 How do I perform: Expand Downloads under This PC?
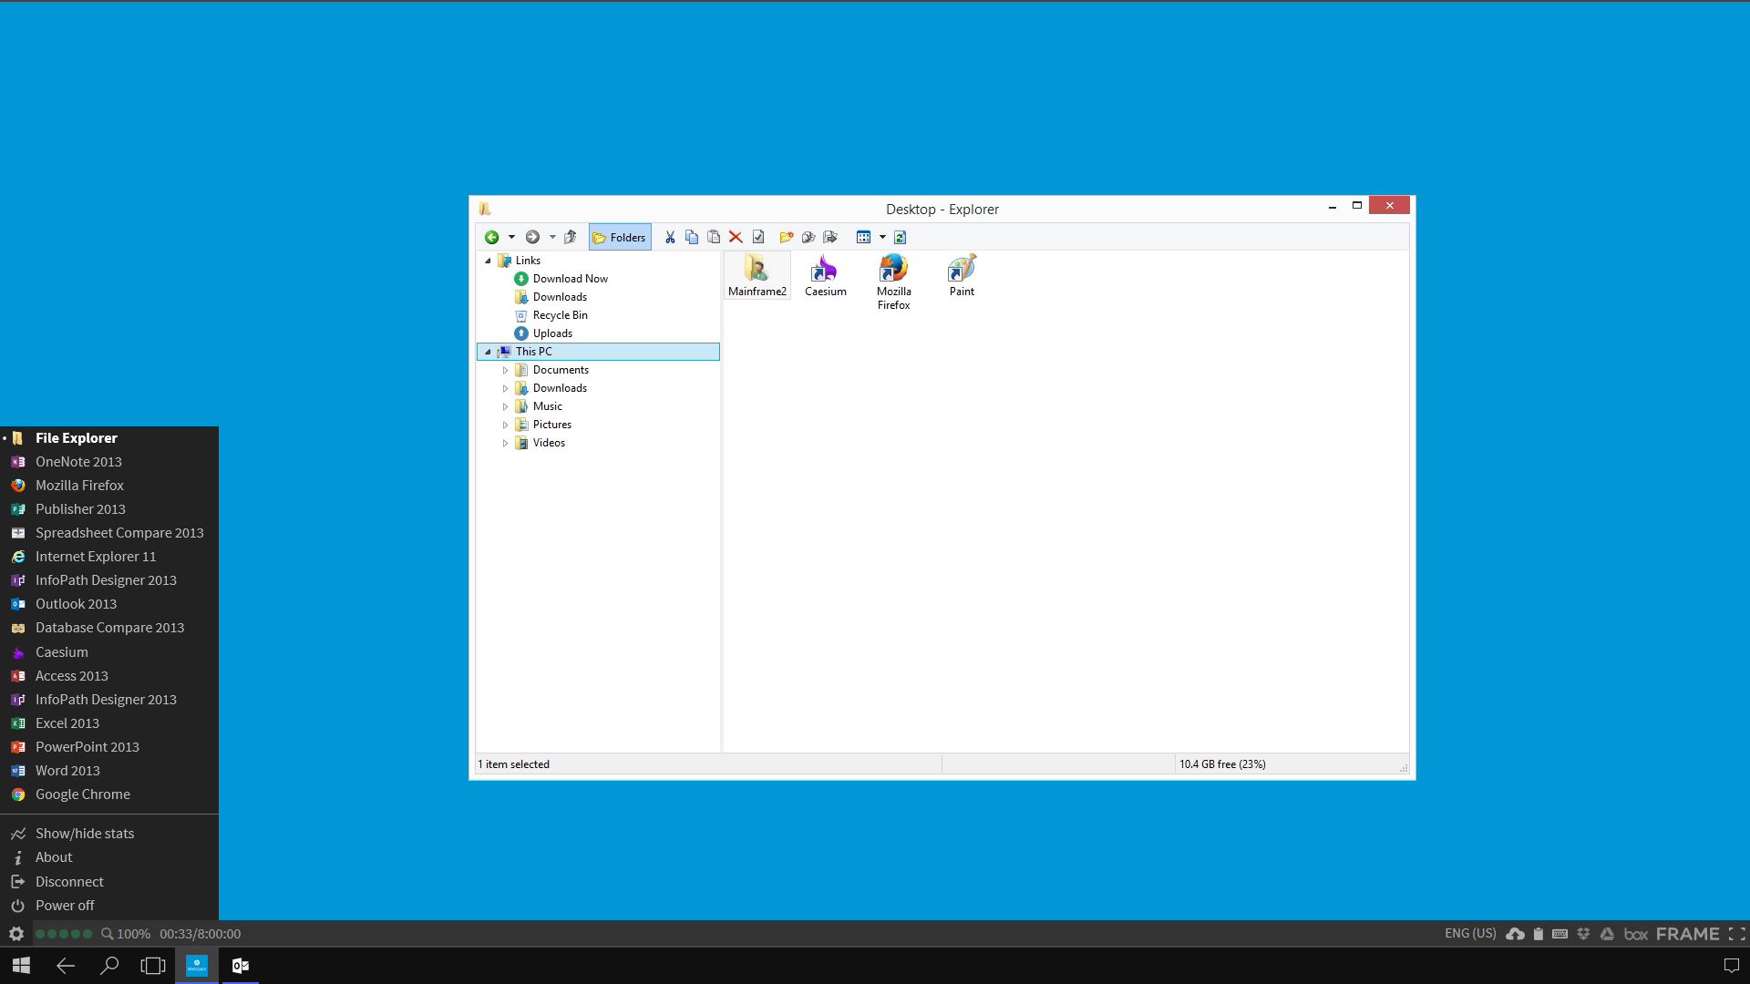(505, 388)
